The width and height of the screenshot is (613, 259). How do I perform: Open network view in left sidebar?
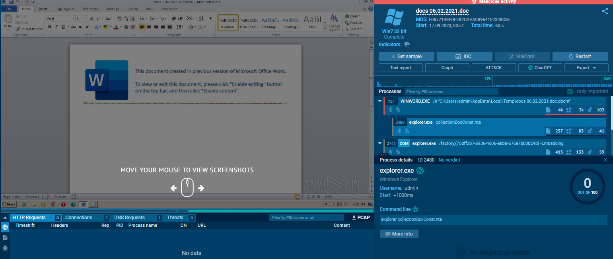click(5, 228)
